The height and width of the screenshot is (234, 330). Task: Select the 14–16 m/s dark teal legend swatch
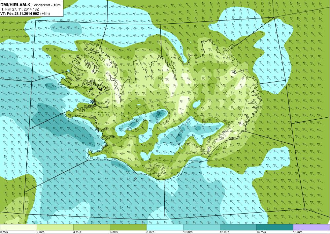pos(275,227)
